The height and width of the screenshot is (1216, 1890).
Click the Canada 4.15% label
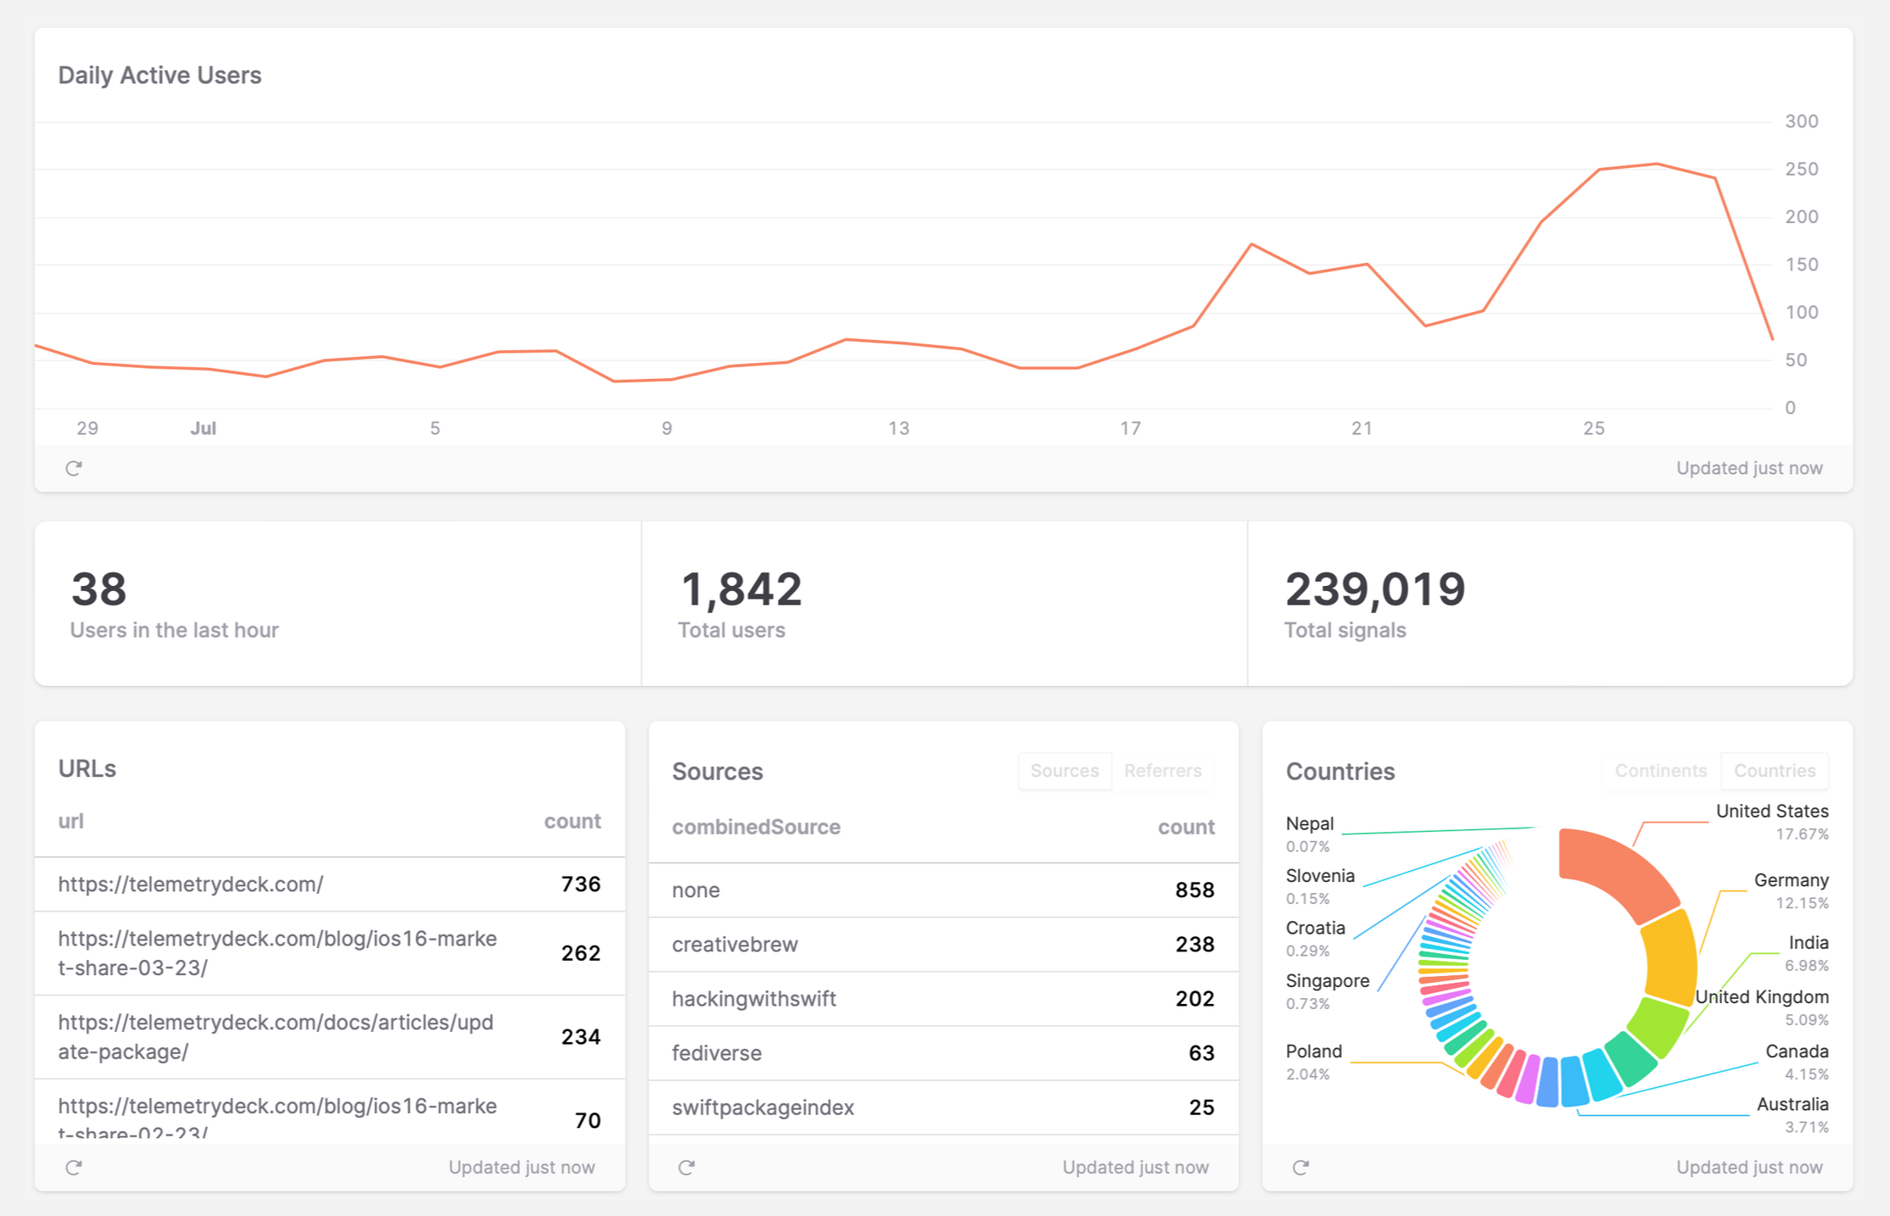coord(1797,1062)
